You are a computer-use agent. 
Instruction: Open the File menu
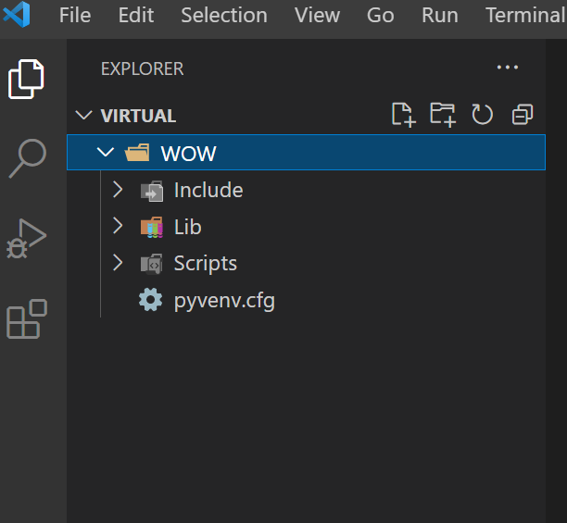(x=75, y=15)
